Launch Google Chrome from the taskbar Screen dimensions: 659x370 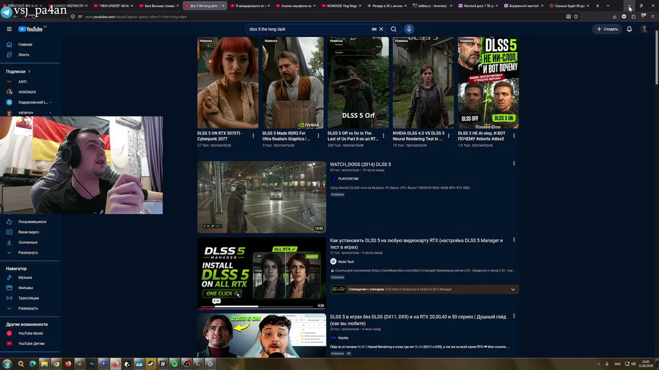click(56, 364)
